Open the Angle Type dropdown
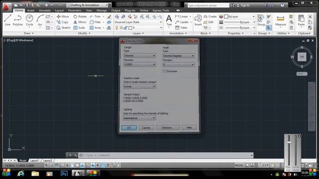Screen dimensions: 319x179 click(x=178, y=56)
